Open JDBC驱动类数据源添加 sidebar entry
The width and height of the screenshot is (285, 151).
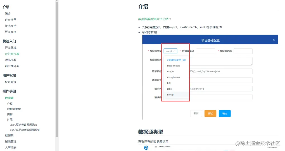pyautogui.click(x=23, y=125)
